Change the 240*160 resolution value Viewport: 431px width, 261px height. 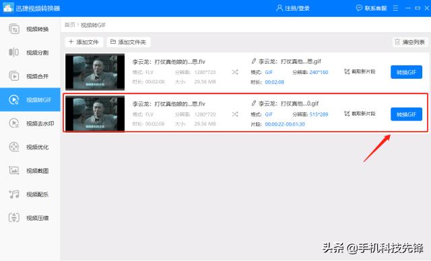click(319, 73)
